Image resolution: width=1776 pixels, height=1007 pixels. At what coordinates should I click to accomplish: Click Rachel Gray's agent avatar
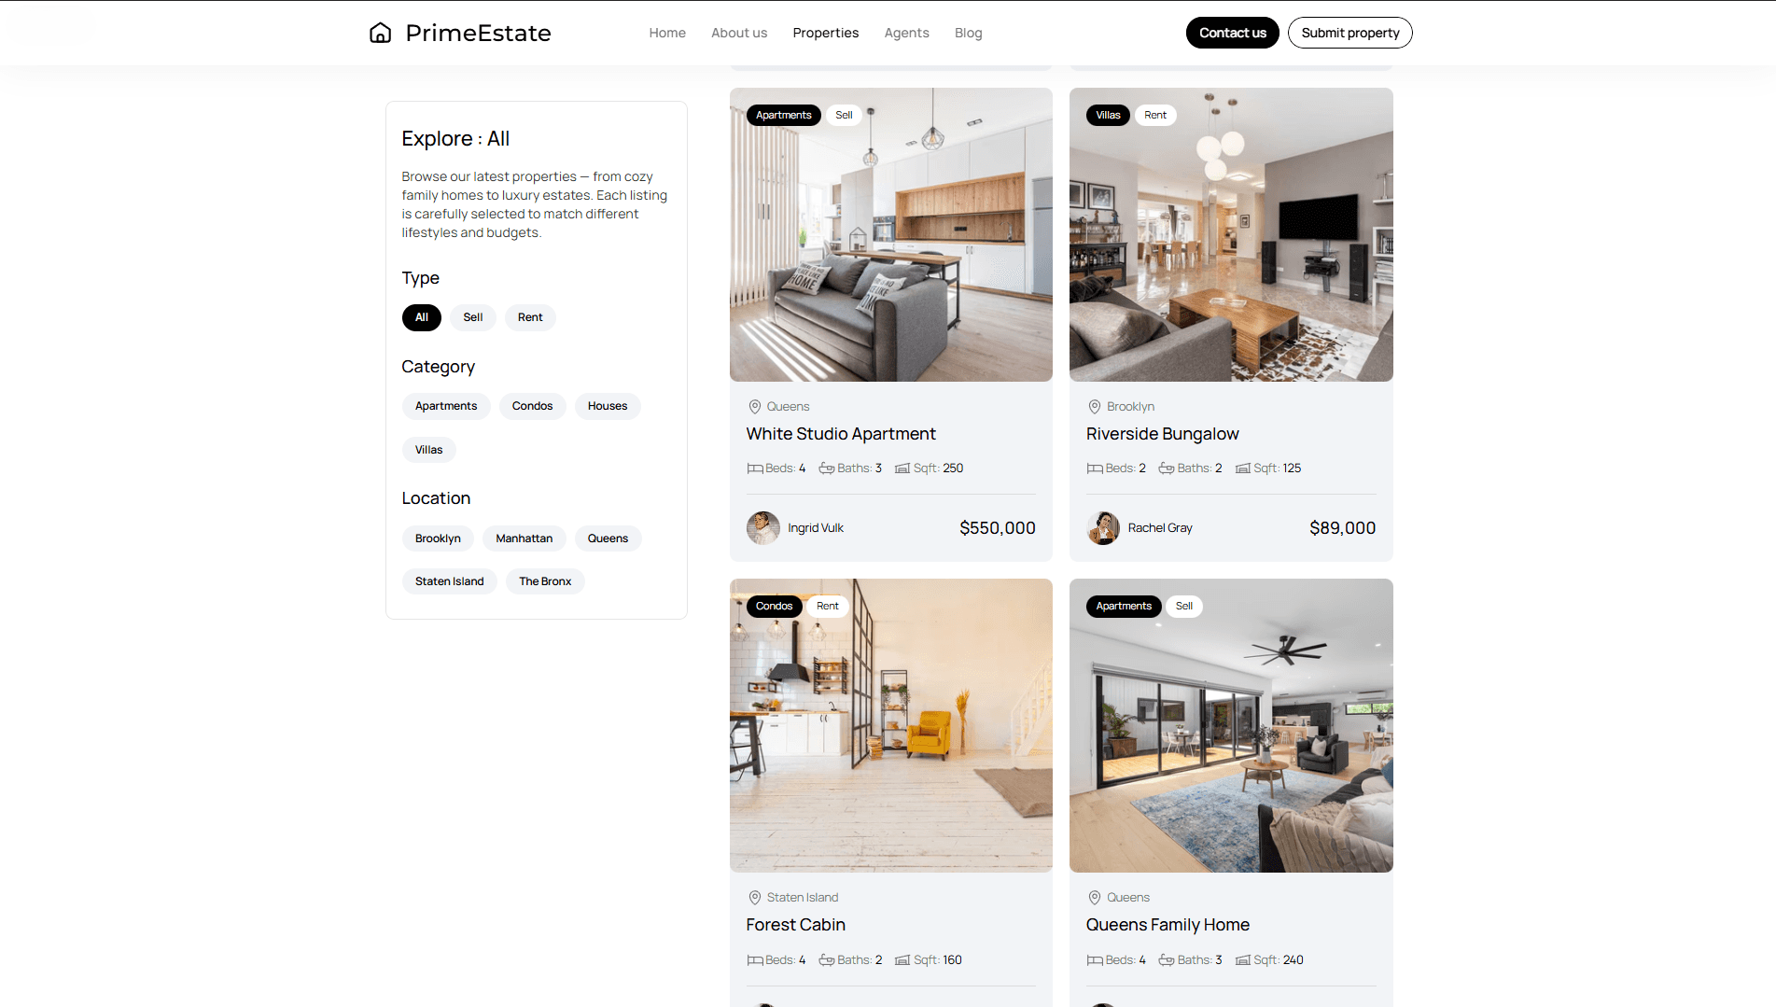1102,528
